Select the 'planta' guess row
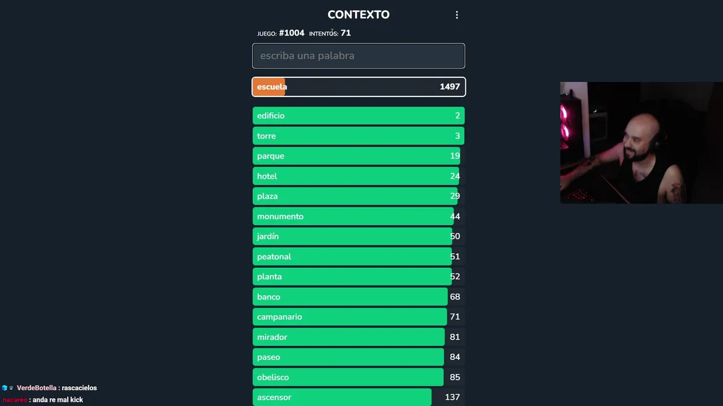The image size is (723, 406). pos(358,277)
